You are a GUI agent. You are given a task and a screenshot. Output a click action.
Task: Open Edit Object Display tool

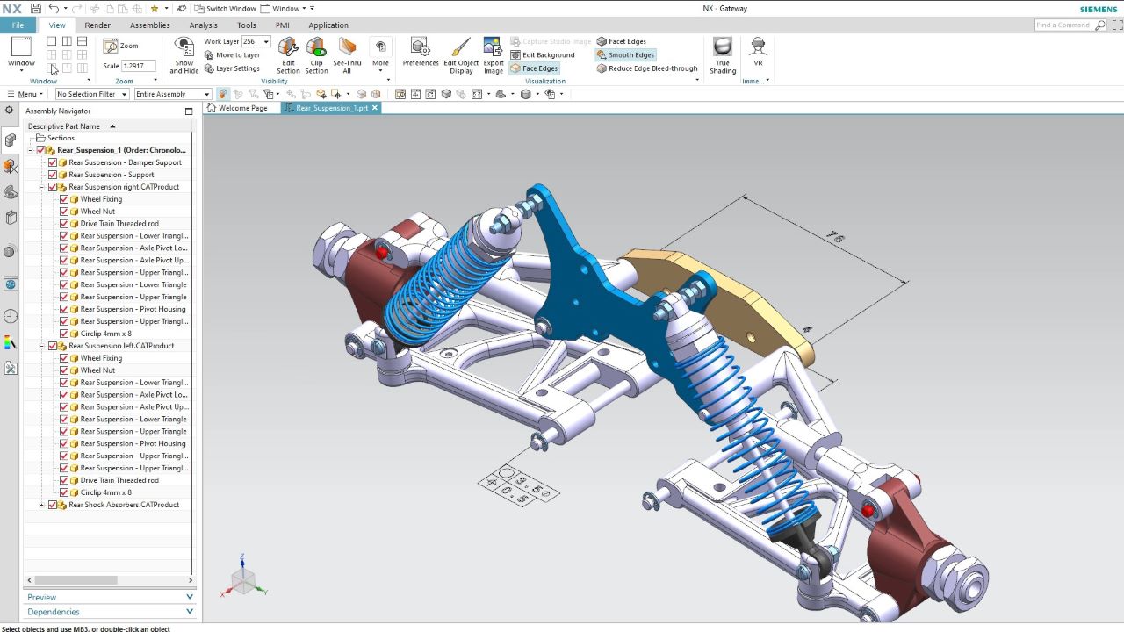click(x=461, y=54)
